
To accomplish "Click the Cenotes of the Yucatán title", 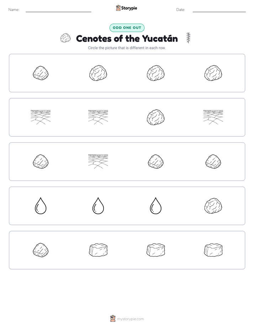I will 127,38.
